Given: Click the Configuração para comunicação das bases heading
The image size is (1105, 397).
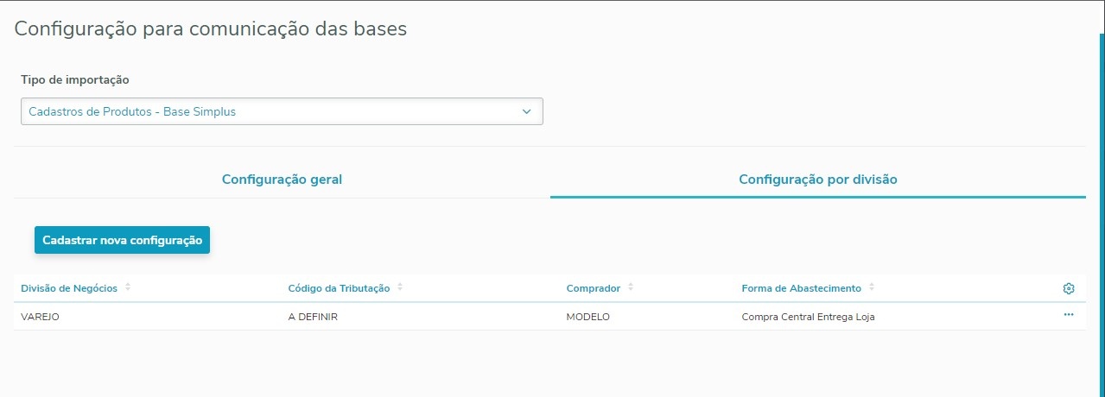Looking at the screenshot, I should coord(211,28).
